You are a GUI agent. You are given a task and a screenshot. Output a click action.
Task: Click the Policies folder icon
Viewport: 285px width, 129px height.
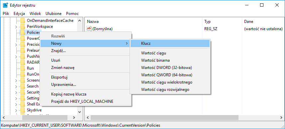tap(23, 32)
